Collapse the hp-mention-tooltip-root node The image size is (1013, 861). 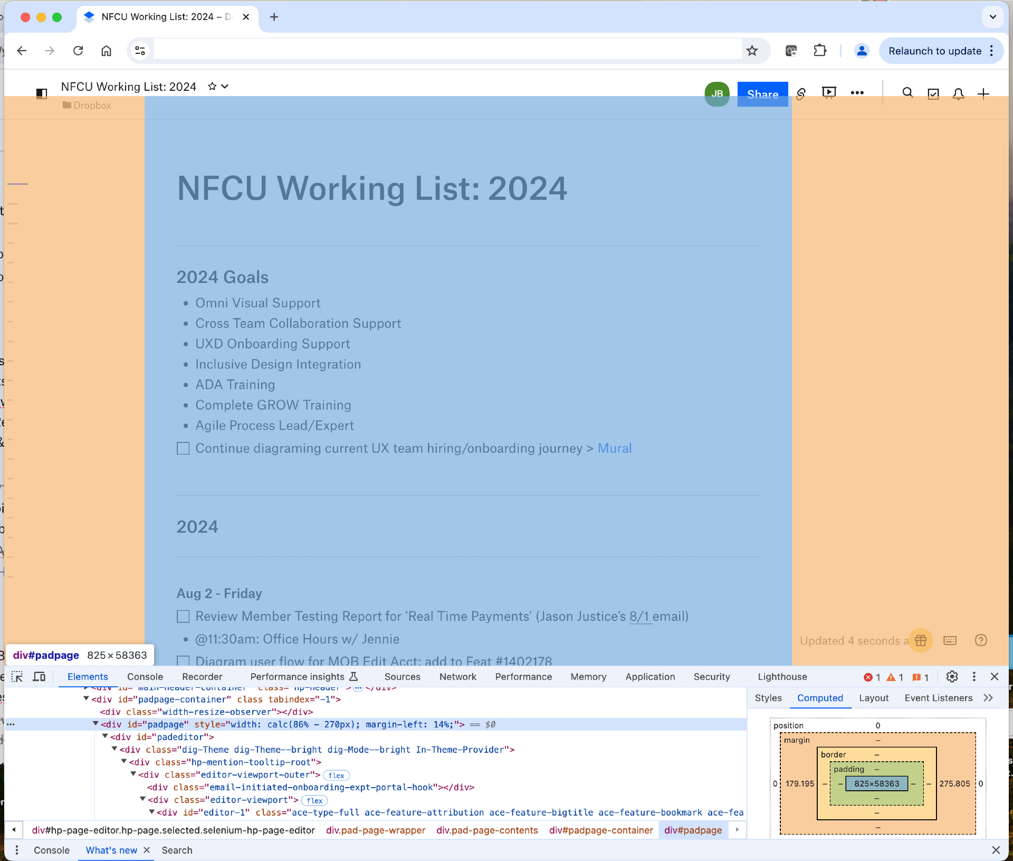point(124,762)
